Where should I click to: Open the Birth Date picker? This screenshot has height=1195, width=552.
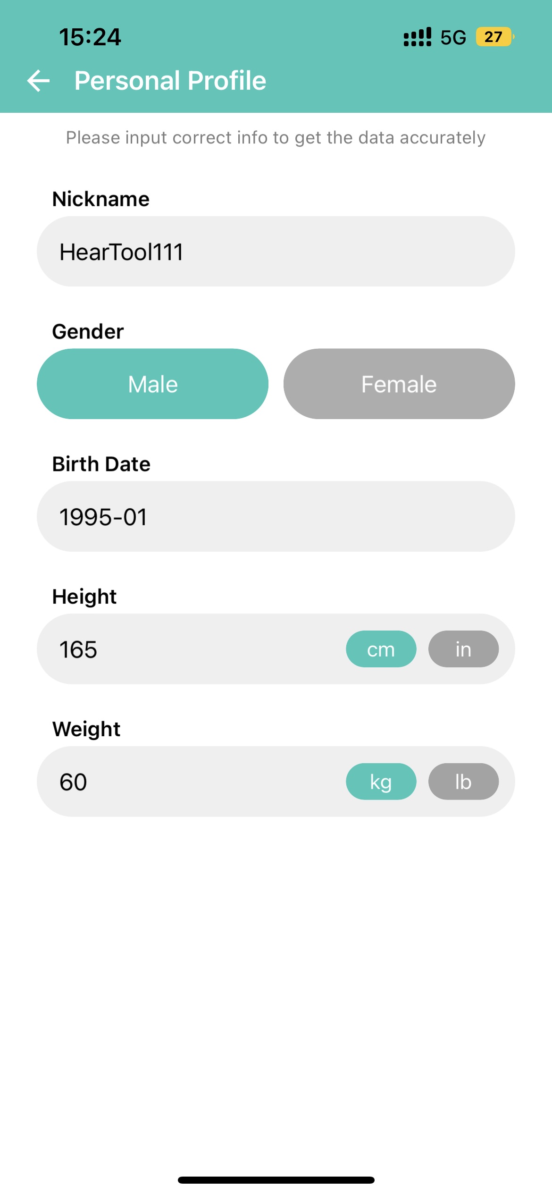276,516
